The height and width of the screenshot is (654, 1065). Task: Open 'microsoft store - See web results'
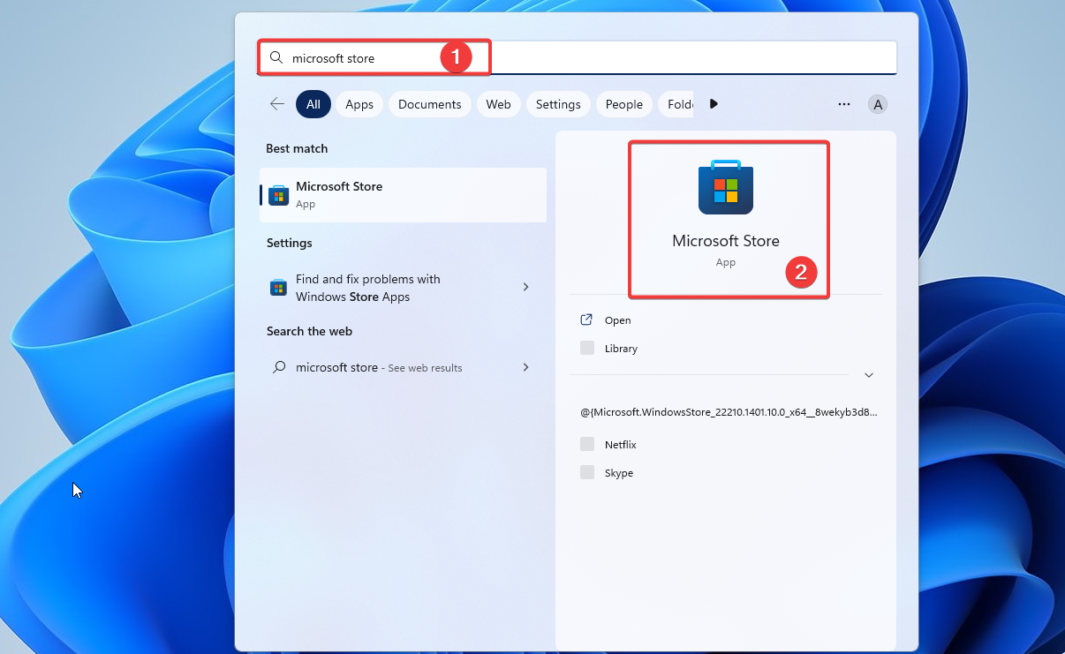(403, 367)
